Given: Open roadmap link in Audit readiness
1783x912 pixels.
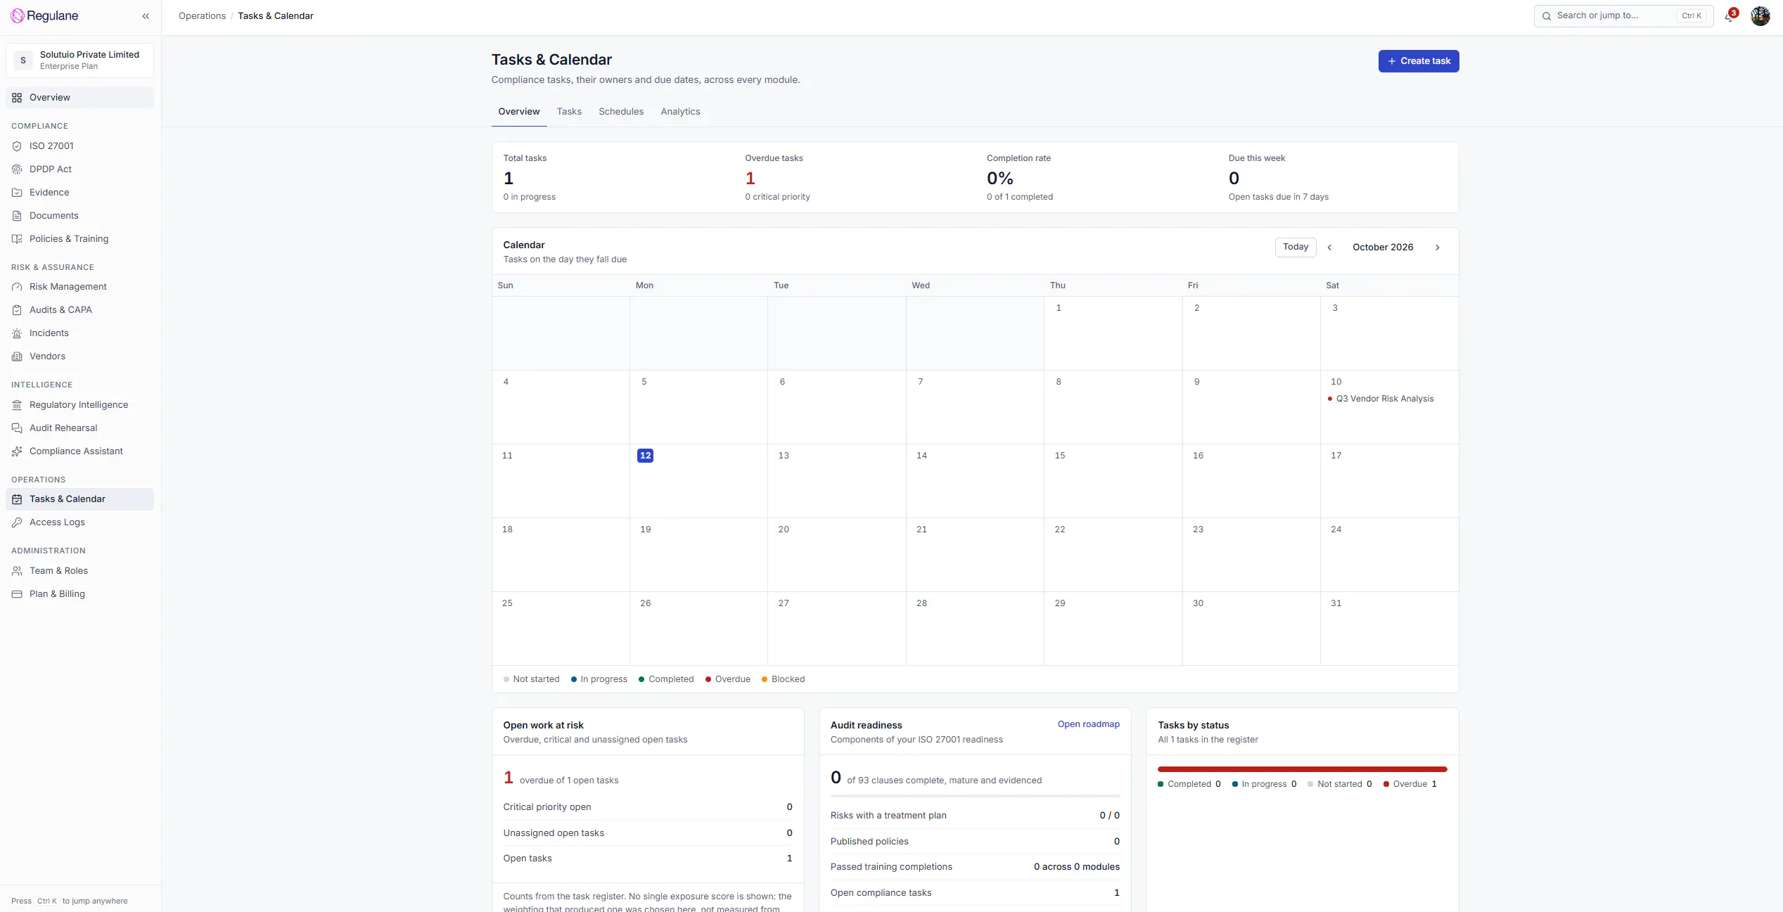Looking at the screenshot, I should tap(1089, 724).
